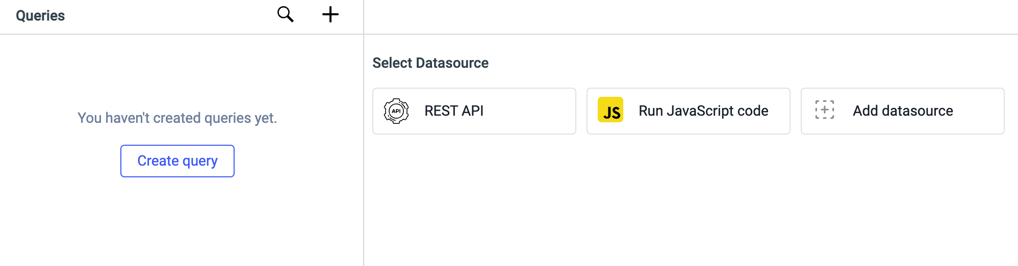
Task: Click the yellow JS icon
Action: (610, 110)
